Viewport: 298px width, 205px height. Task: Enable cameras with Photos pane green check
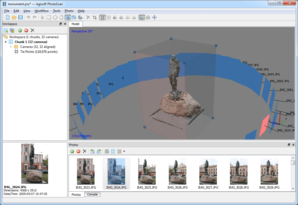[x=72, y=151]
